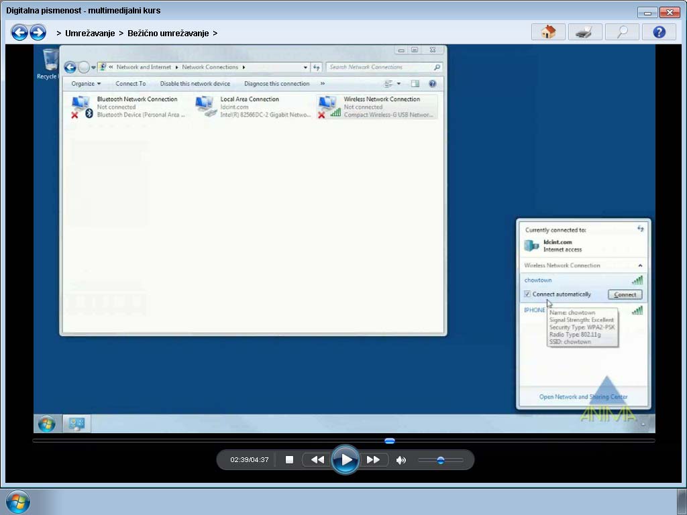
Task: Adjust the volume slider handle
Action: click(x=440, y=460)
